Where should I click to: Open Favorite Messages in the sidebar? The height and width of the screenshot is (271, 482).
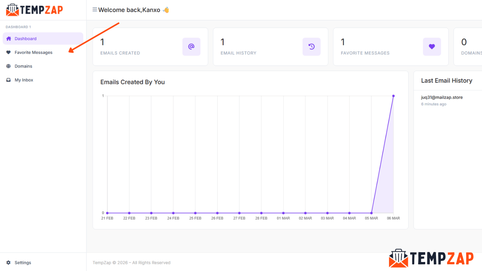[34, 53]
